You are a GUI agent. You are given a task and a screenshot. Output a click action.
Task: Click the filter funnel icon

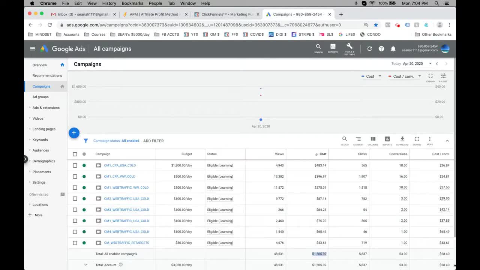click(x=86, y=141)
